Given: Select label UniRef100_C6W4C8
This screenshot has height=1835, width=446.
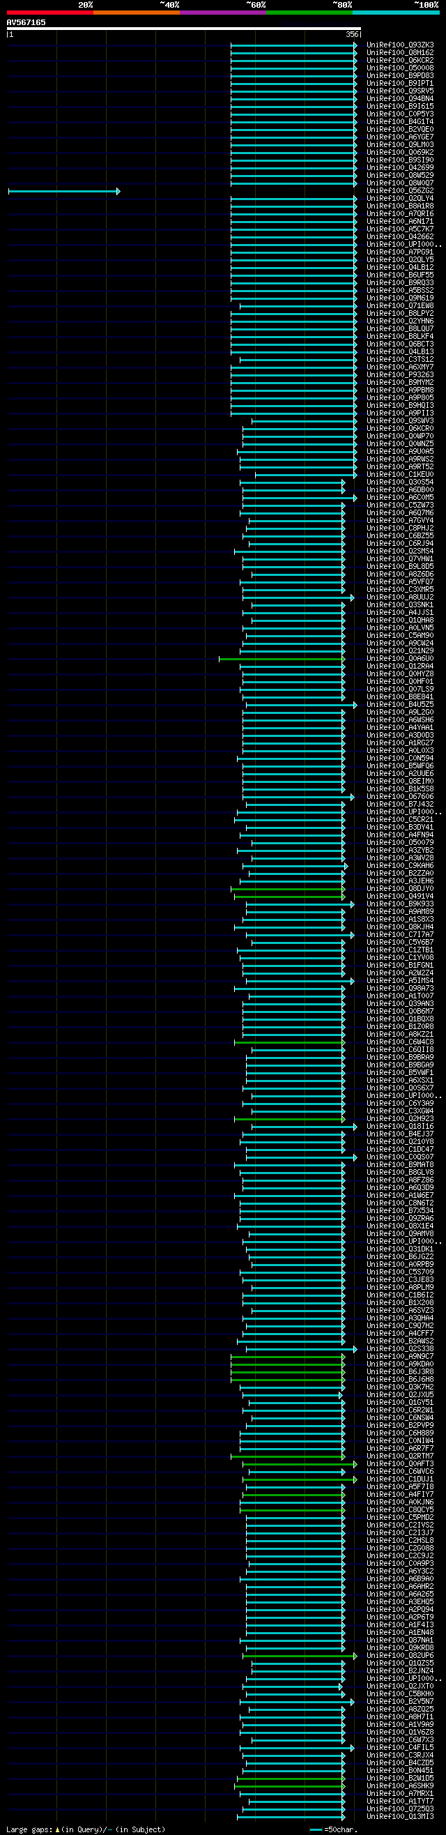Looking at the screenshot, I should [400, 1042].
